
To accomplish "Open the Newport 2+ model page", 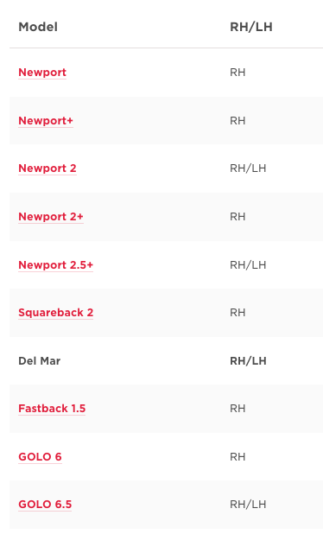I will tap(51, 217).
